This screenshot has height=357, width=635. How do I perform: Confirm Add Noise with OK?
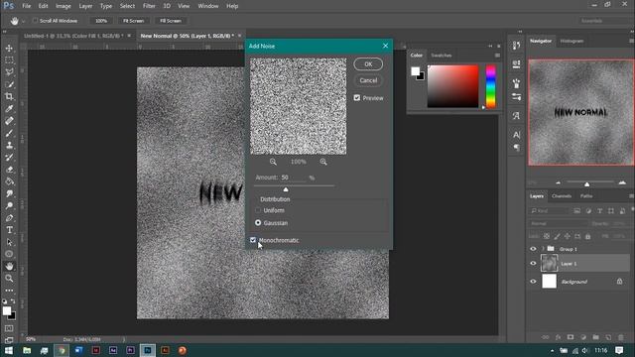tap(368, 63)
